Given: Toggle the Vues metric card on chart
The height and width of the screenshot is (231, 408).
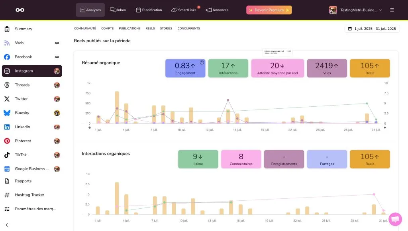Looking at the screenshot, I should tap(327, 68).
